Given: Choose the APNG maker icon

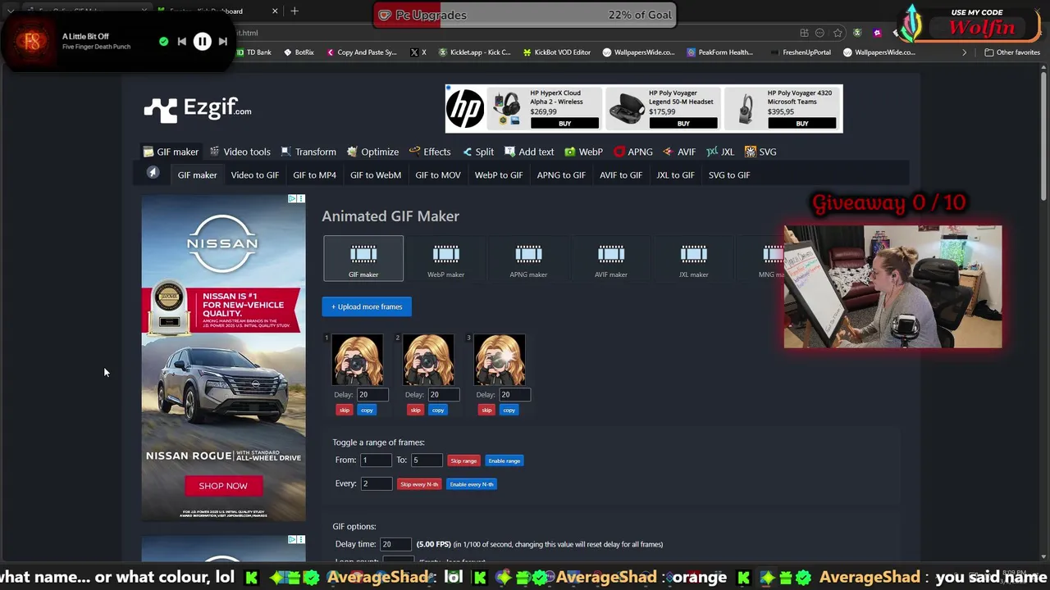Looking at the screenshot, I should pyautogui.click(x=528, y=259).
